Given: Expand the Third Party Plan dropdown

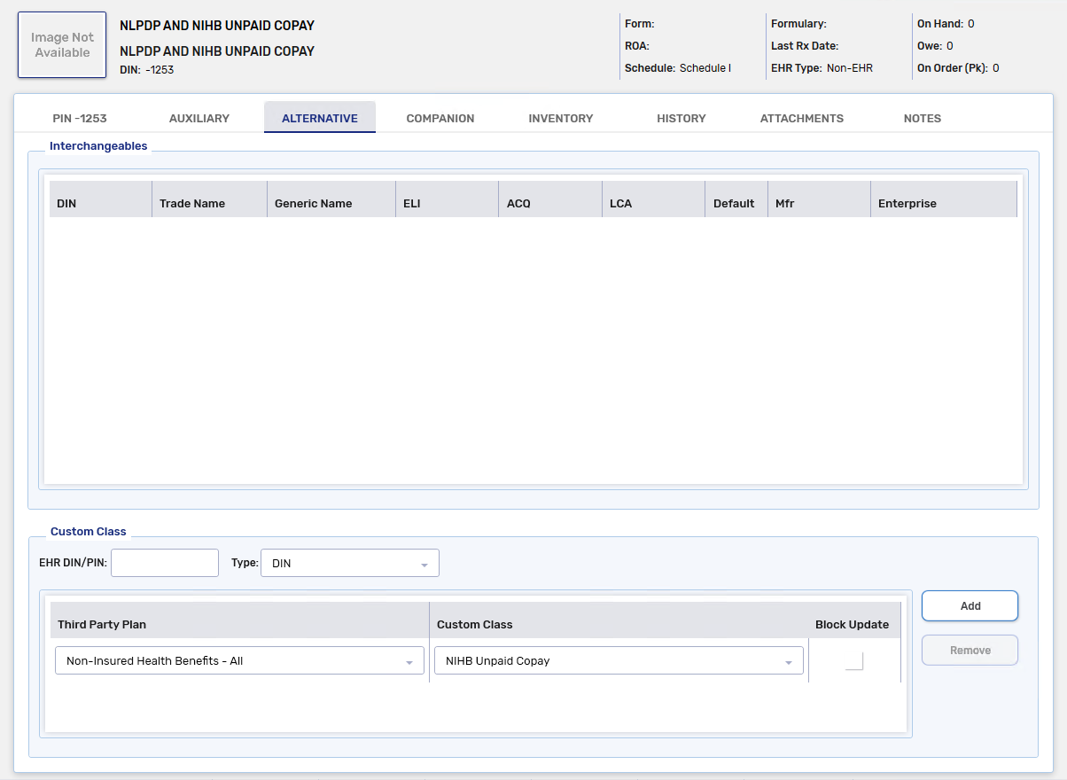Looking at the screenshot, I should pyautogui.click(x=239, y=660).
